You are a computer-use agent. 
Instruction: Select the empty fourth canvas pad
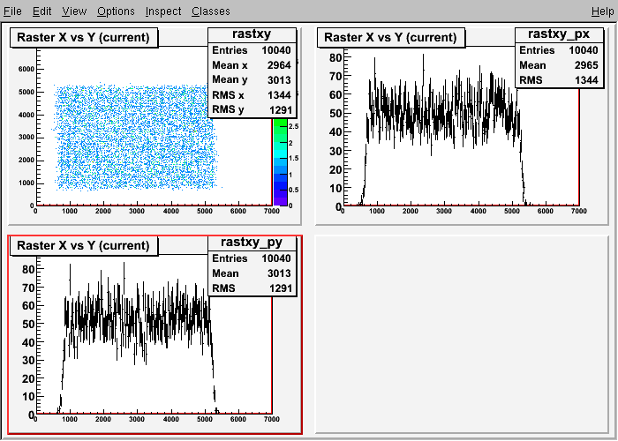(x=462, y=334)
